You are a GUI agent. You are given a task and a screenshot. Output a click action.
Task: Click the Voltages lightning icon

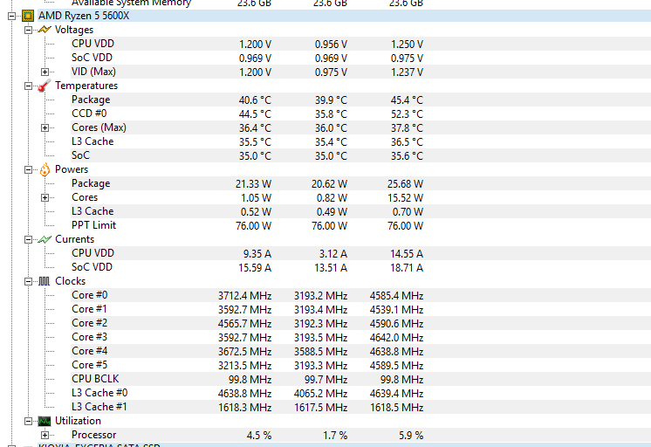pyautogui.click(x=44, y=30)
